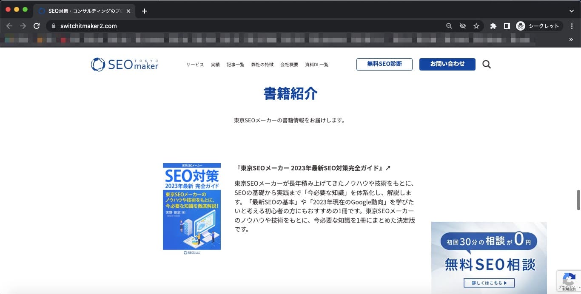Bookmark this page with the star icon
The height and width of the screenshot is (294, 581).
click(476, 26)
